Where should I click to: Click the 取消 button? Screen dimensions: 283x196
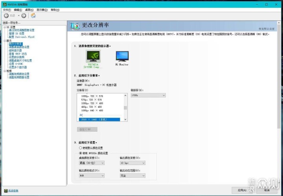click(x=267, y=190)
